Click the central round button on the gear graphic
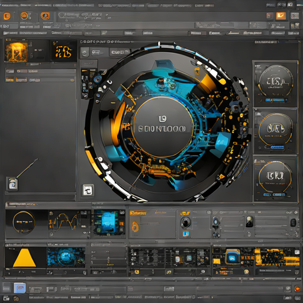 coord(163,127)
